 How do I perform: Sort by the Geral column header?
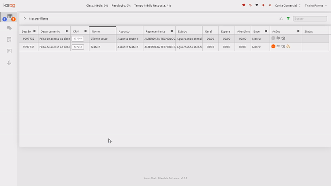tap(210, 31)
